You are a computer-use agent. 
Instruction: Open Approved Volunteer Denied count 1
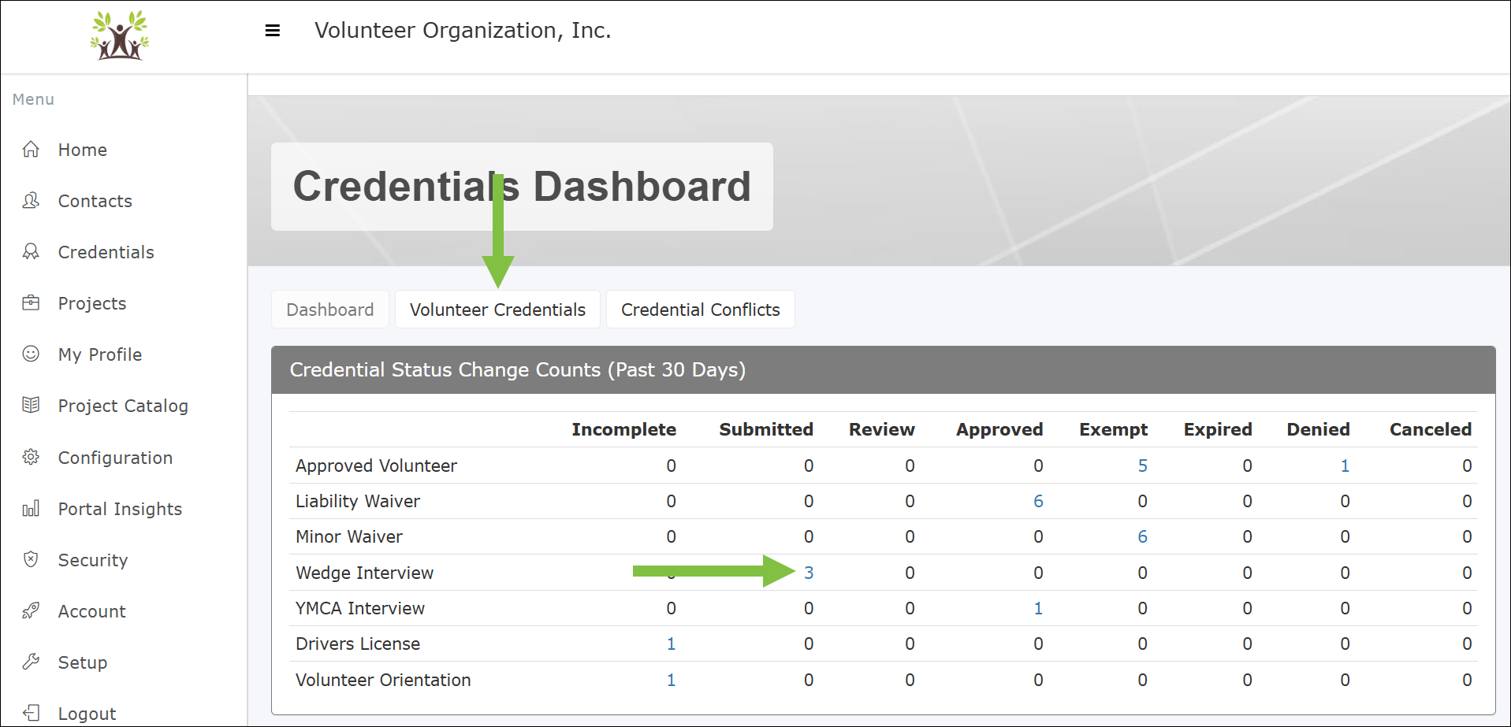1345,466
